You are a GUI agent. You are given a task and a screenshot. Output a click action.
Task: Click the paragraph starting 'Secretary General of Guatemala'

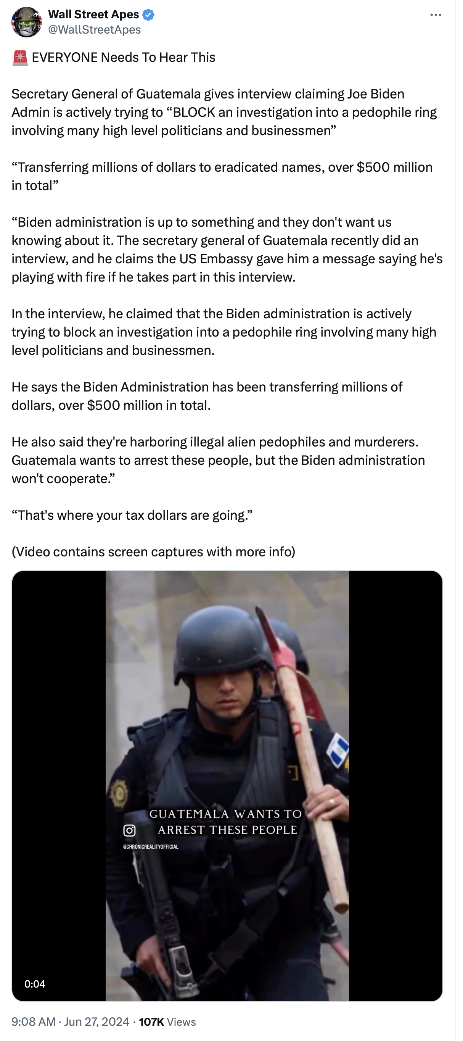coord(224,112)
